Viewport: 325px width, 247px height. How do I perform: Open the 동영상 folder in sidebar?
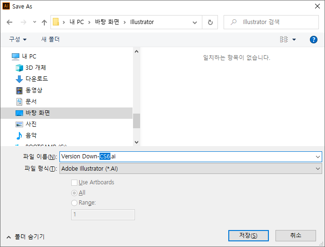tap(33, 90)
